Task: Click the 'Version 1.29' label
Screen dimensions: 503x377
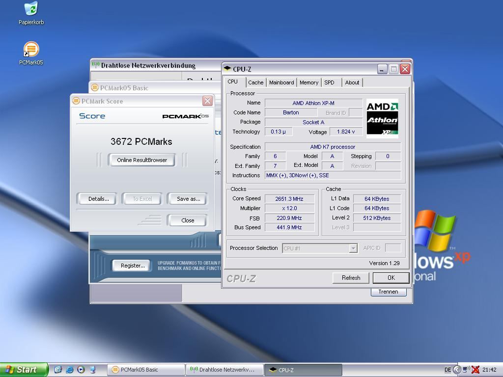Action: (x=384, y=263)
